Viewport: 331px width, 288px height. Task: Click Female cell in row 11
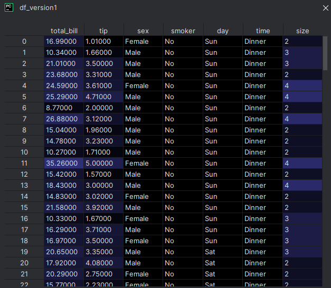(x=143, y=164)
